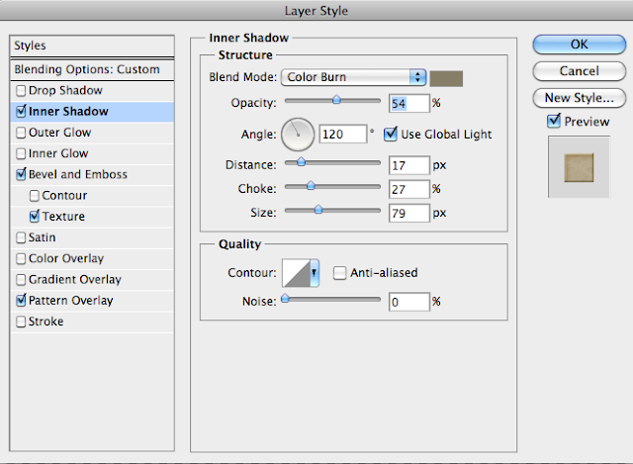Open the Blend Mode dropdown
This screenshot has width=633, height=464.
point(354,77)
